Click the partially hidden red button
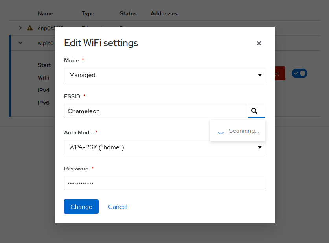 point(280,73)
